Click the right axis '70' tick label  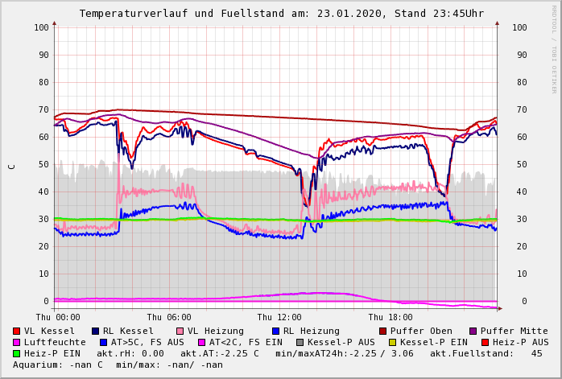(522, 109)
